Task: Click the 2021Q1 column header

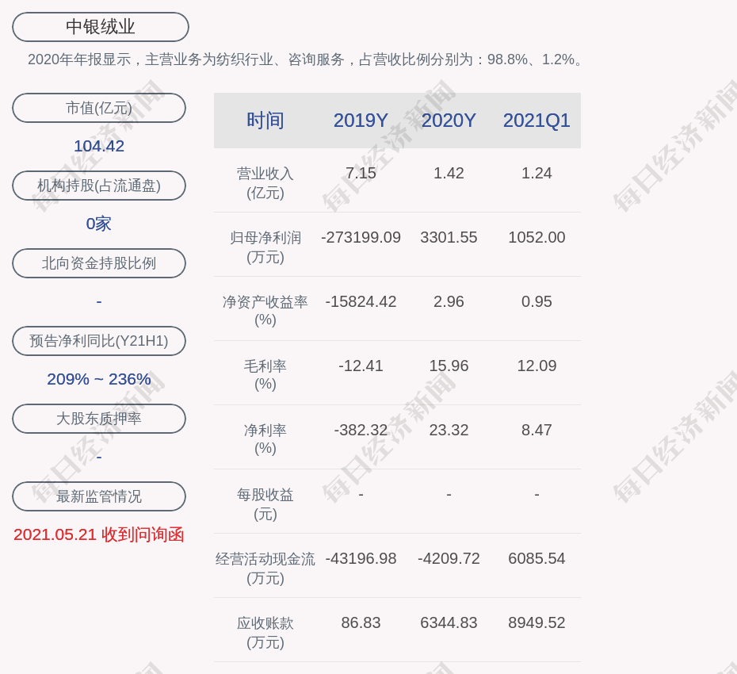Action: pyautogui.click(x=537, y=121)
